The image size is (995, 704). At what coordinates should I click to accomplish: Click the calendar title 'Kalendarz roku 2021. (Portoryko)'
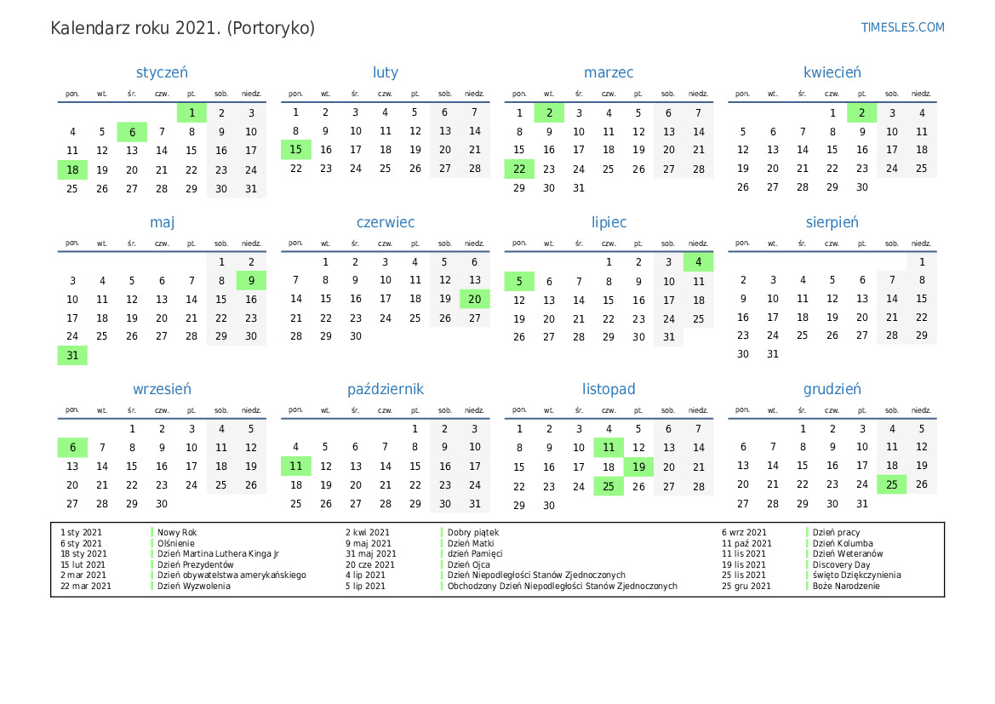tap(183, 29)
